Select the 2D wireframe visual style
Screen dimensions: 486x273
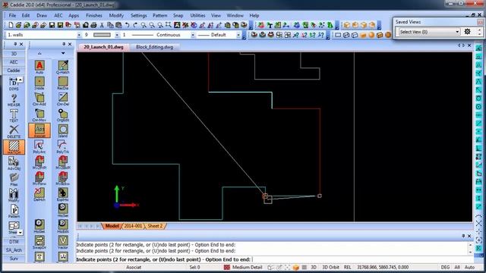pos(338,35)
